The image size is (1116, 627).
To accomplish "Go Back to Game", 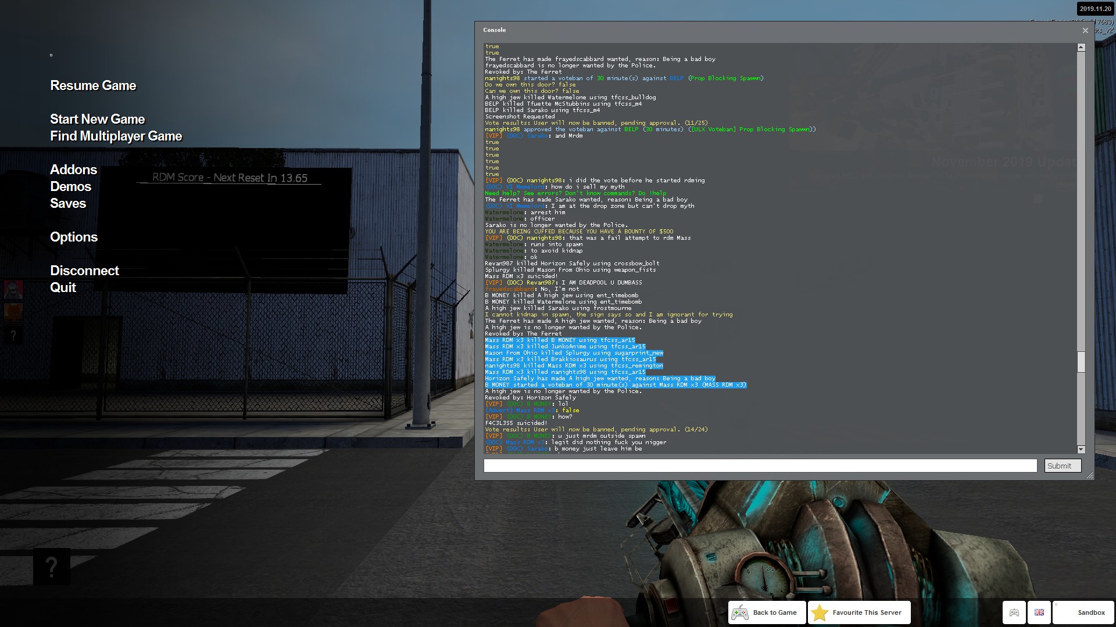I will (x=767, y=612).
